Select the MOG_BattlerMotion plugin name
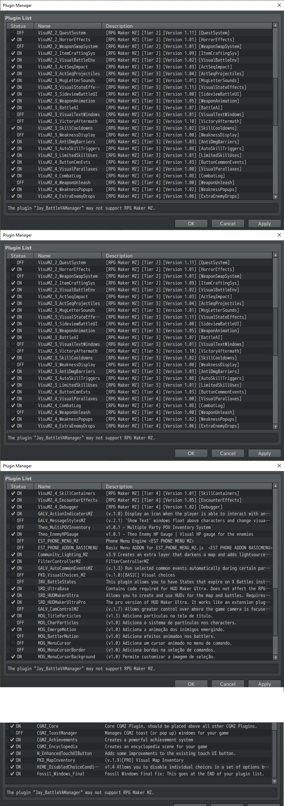Viewport: 284px width, 806px height. [x=58, y=636]
